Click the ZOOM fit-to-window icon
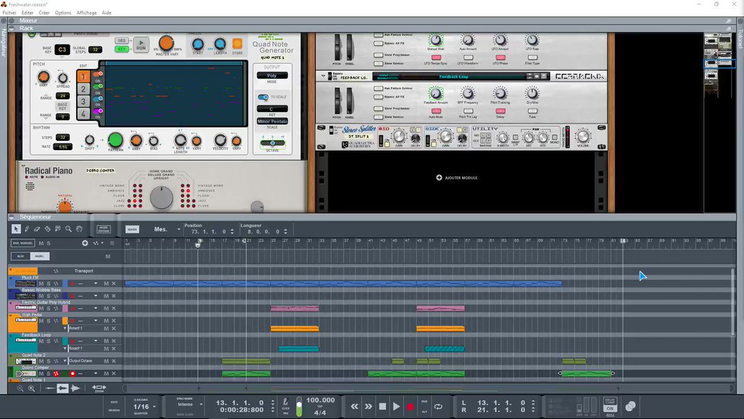The image size is (744, 419). (99, 387)
